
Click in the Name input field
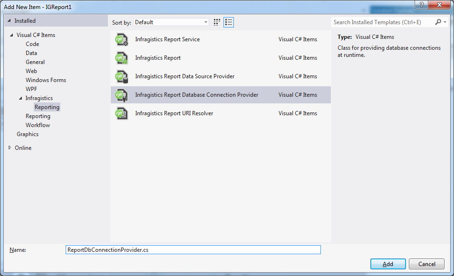(193, 250)
